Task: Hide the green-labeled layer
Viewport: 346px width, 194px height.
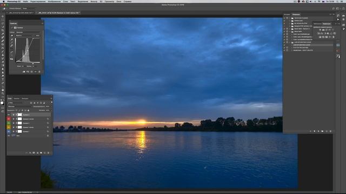Action: coord(9,123)
